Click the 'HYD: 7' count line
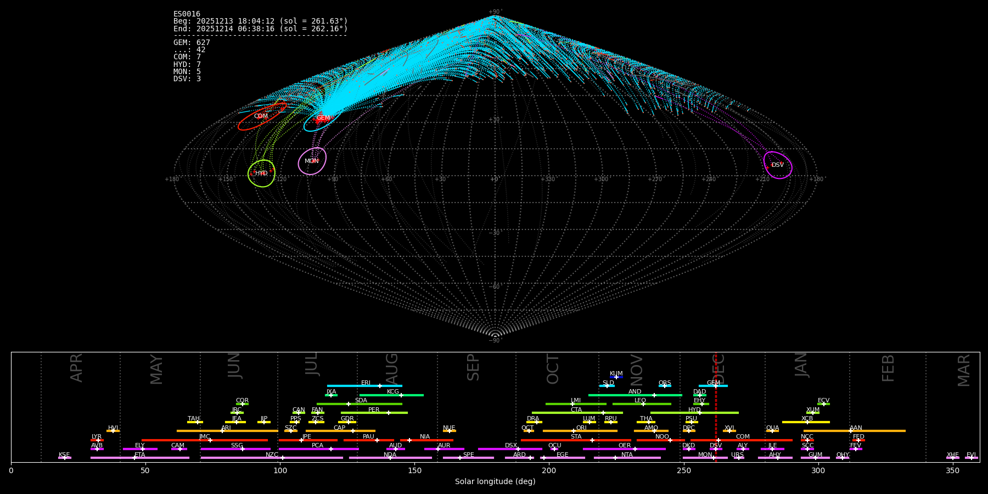Viewport: 988px width, 494px height. point(187,64)
